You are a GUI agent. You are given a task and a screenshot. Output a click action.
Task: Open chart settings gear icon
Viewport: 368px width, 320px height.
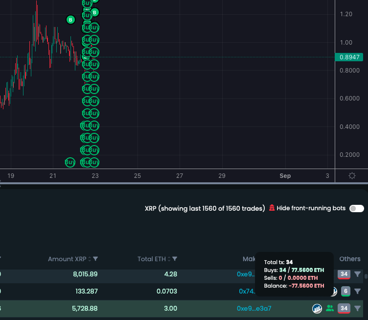352,176
